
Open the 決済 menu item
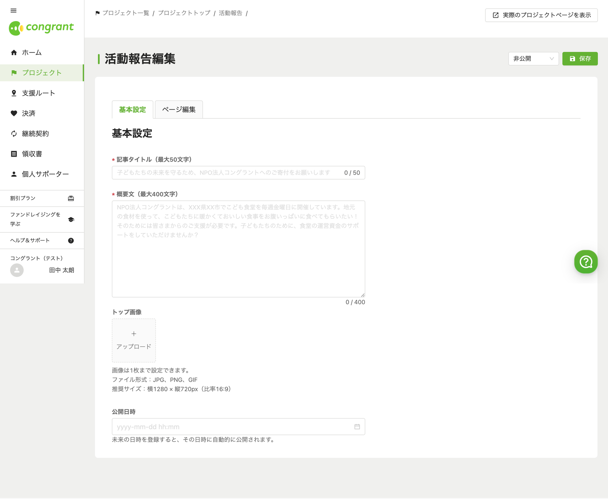pos(42,113)
